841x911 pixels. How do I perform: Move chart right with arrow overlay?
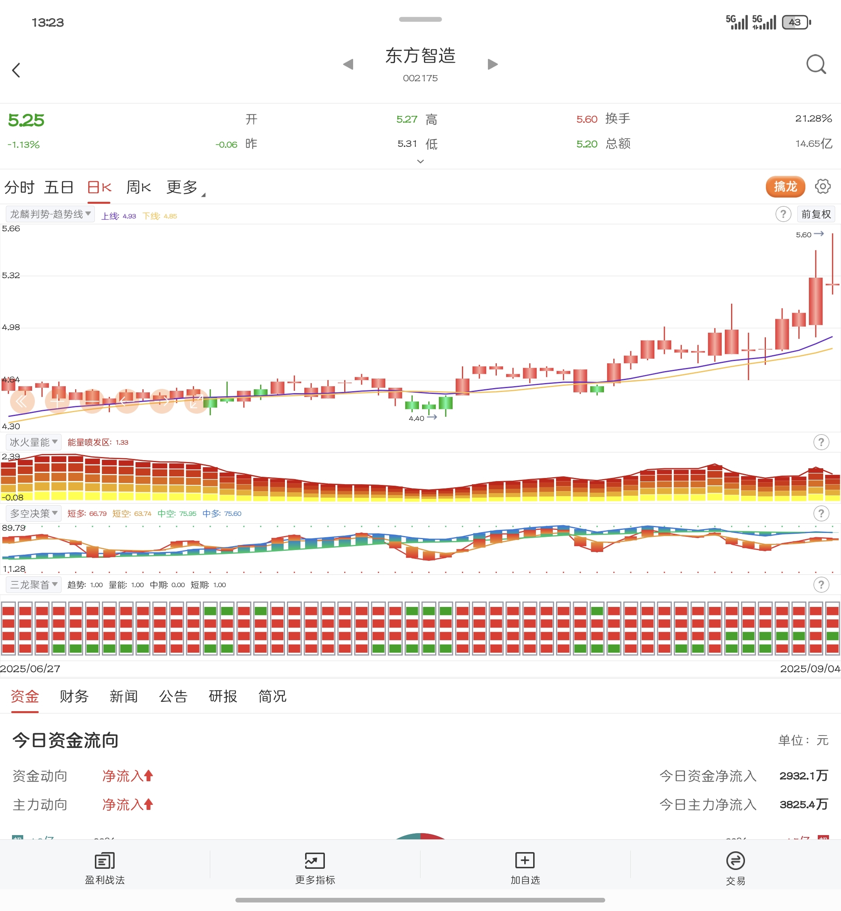[x=162, y=401]
